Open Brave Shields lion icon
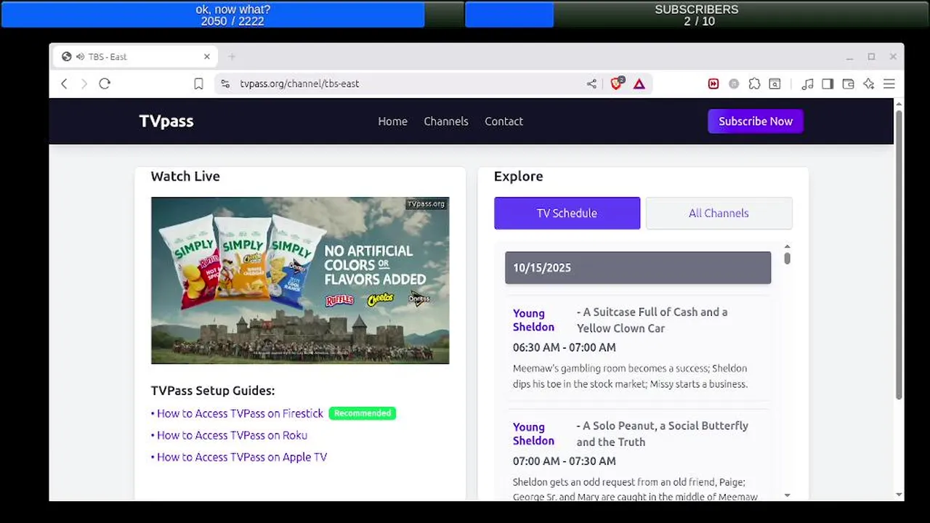The image size is (930, 523). (x=617, y=84)
